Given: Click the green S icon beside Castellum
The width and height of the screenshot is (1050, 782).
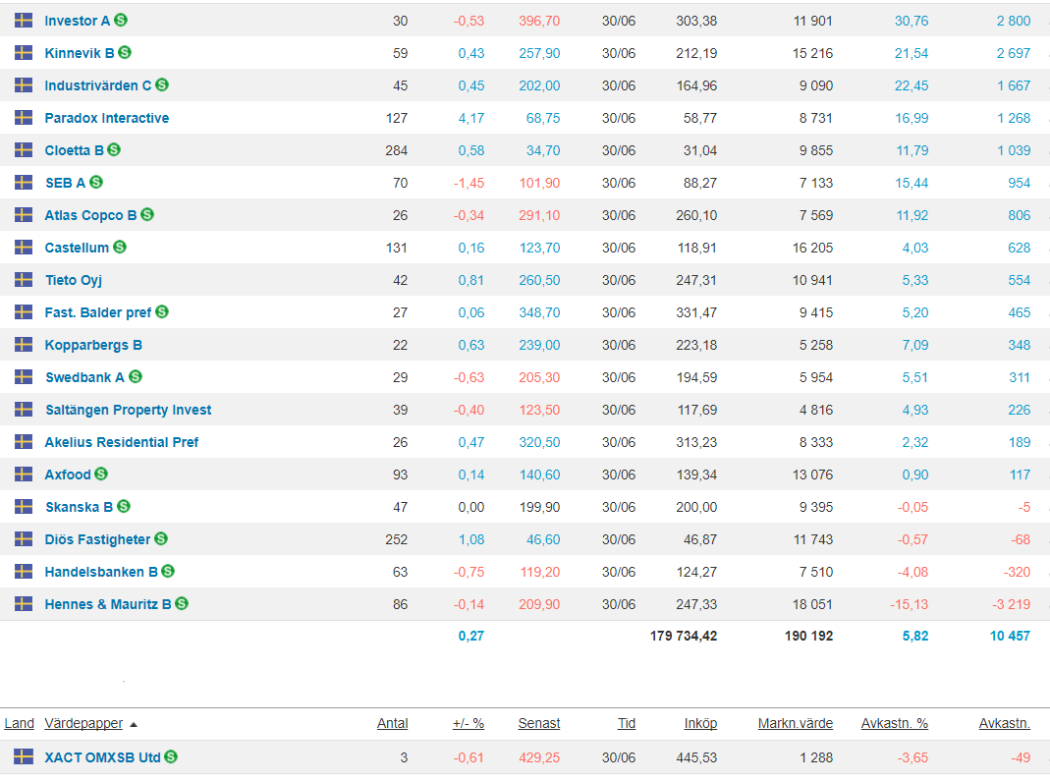Looking at the screenshot, I should 120,248.
